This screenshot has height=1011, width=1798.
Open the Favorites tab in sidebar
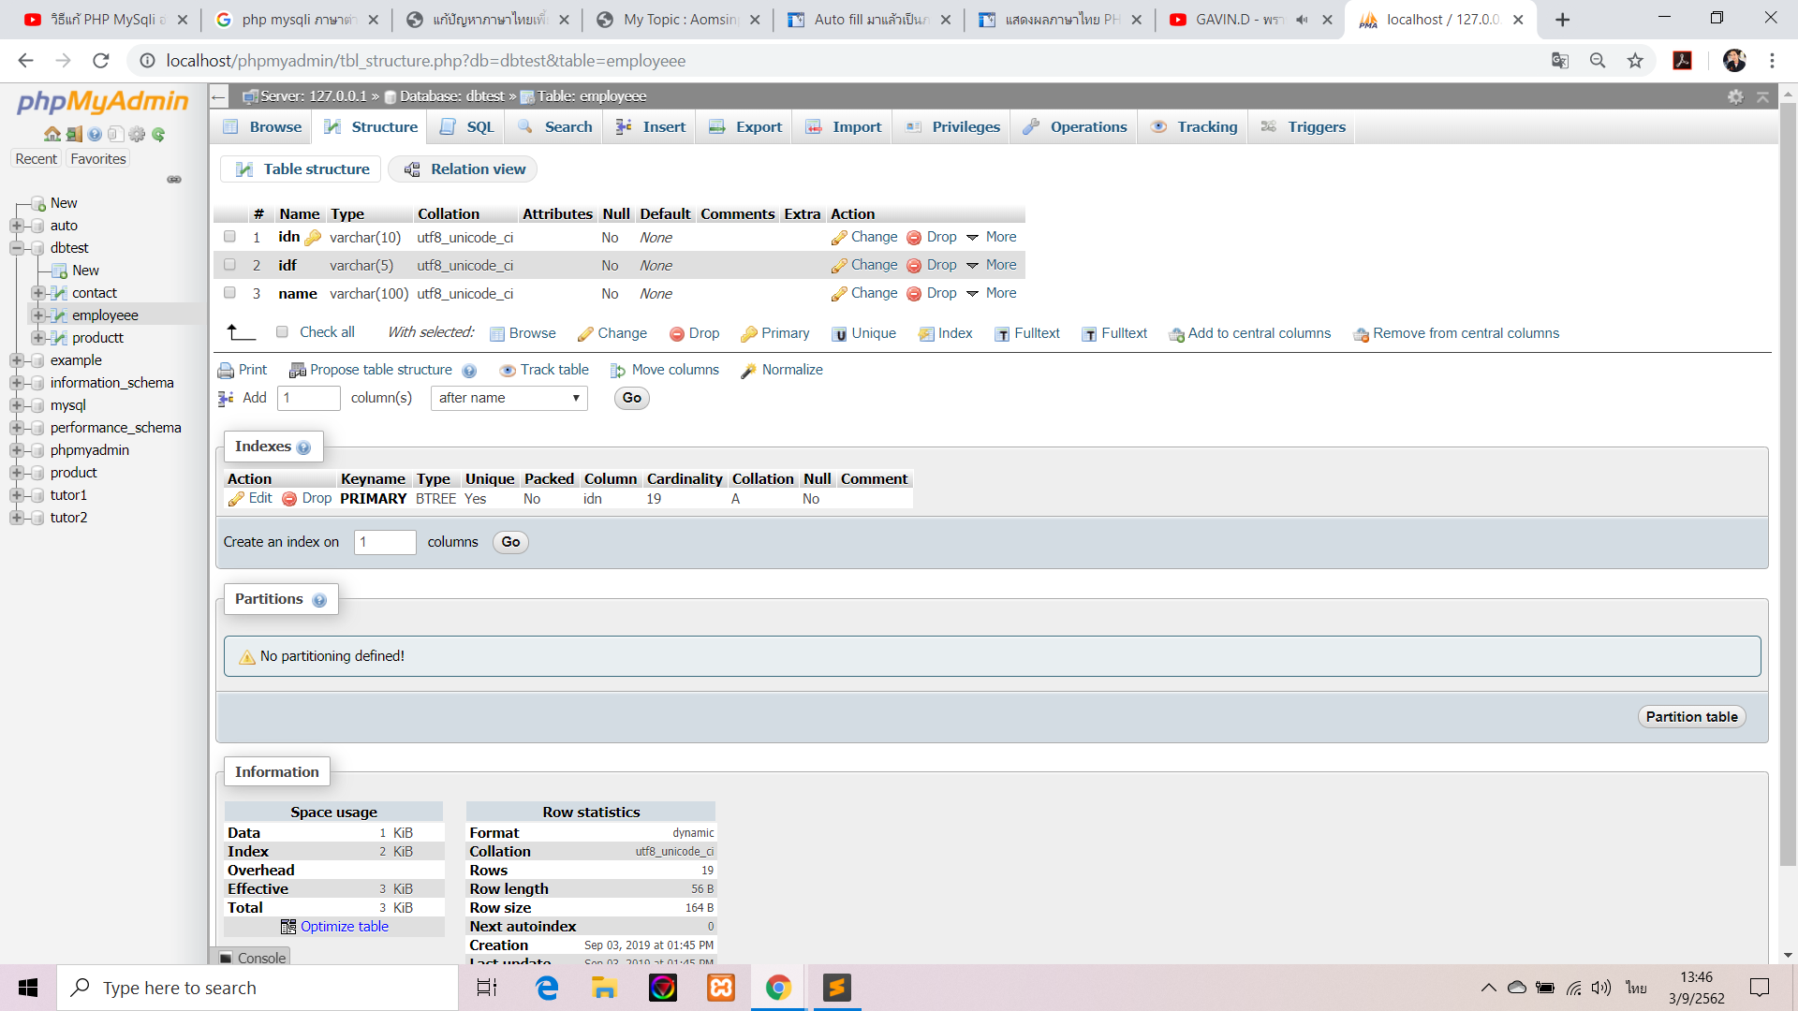pos(98,159)
